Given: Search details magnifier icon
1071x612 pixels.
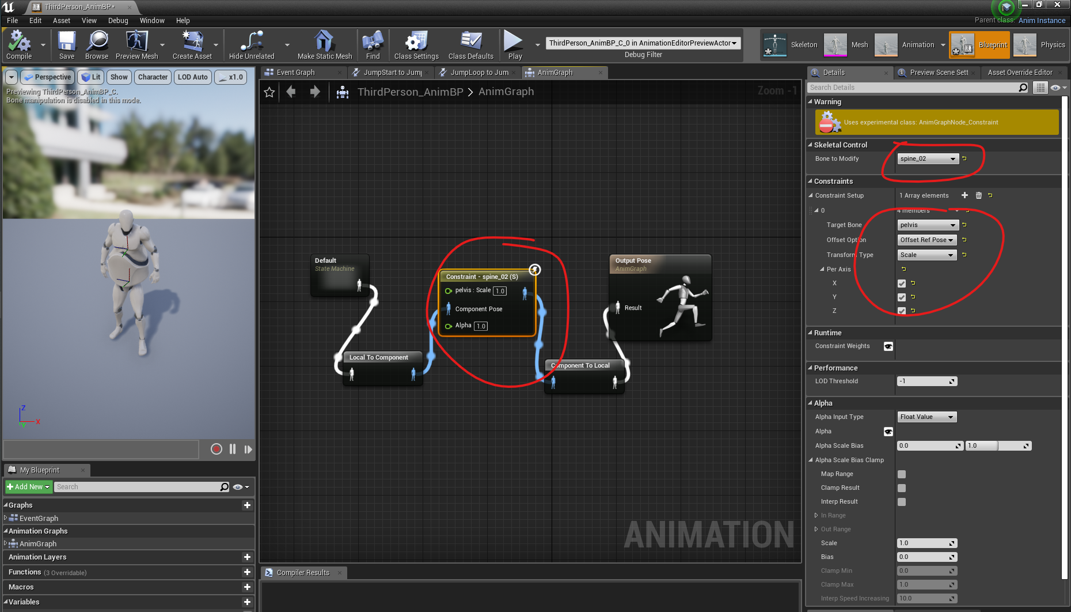Looking at the screenshot, I should coord(1023,88).
